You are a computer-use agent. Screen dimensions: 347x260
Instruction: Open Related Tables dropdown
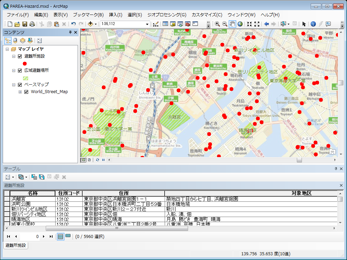point(22,177)
